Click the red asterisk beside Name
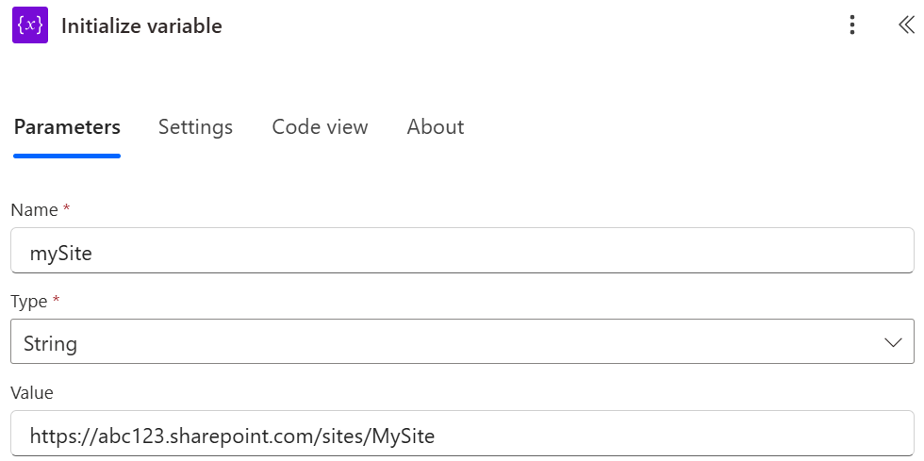Screen dimensions: 924x461 [x=66, y=208]
